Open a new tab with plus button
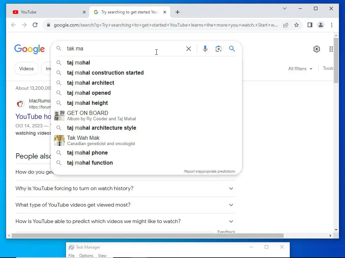345x258 pixels. (x=178, y=12)
